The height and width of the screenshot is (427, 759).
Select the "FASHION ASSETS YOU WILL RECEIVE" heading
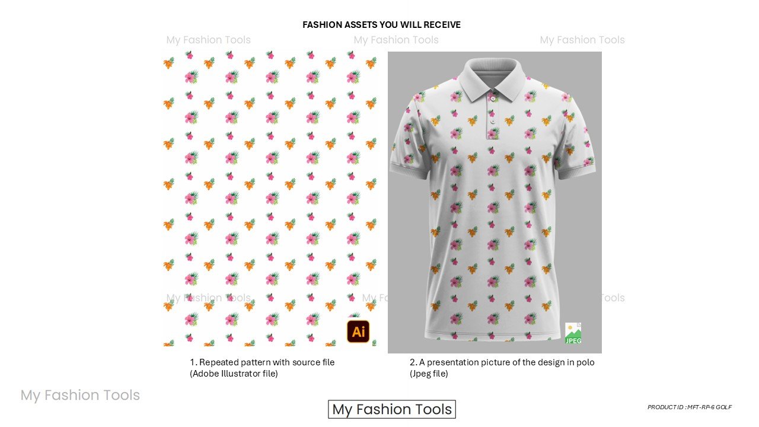click(x=381, y=25)
